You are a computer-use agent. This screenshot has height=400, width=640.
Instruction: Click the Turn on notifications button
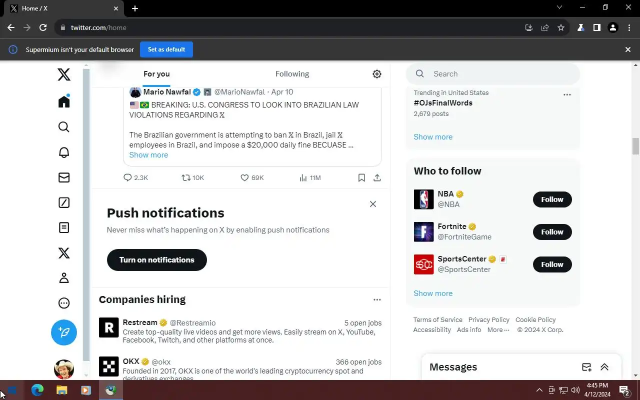point(156,260)
